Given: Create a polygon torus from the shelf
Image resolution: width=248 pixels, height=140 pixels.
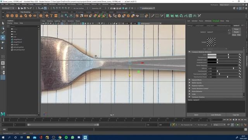Looking at the screenshot, I should click(26, 16).
